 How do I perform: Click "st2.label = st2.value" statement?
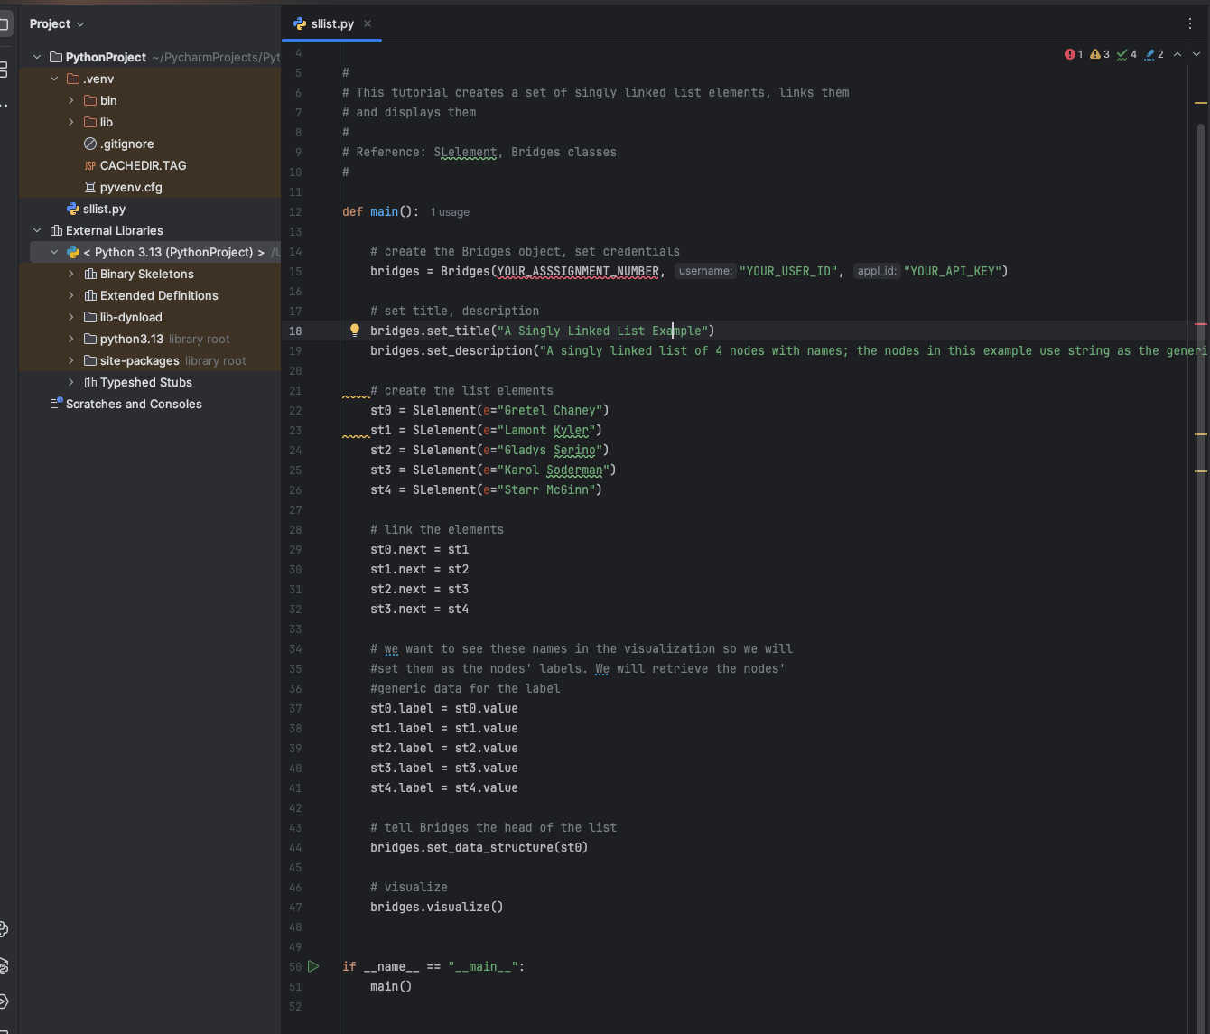pyautogui.click(x=444, y=748)
